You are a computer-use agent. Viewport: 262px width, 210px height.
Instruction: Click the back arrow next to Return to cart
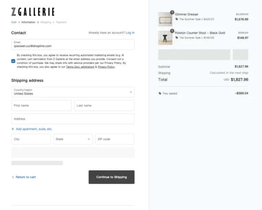click(x=13, y=177)
